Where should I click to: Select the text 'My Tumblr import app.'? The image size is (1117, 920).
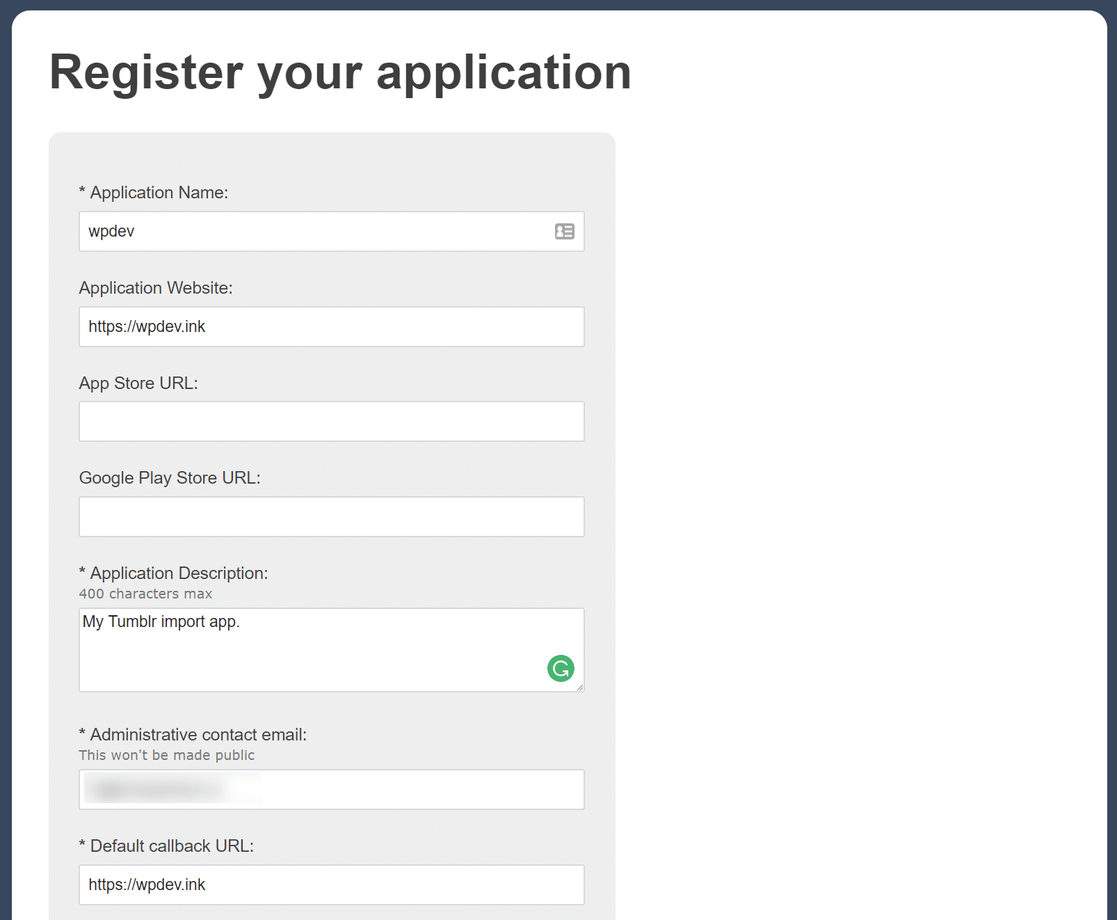click(161, 621)
